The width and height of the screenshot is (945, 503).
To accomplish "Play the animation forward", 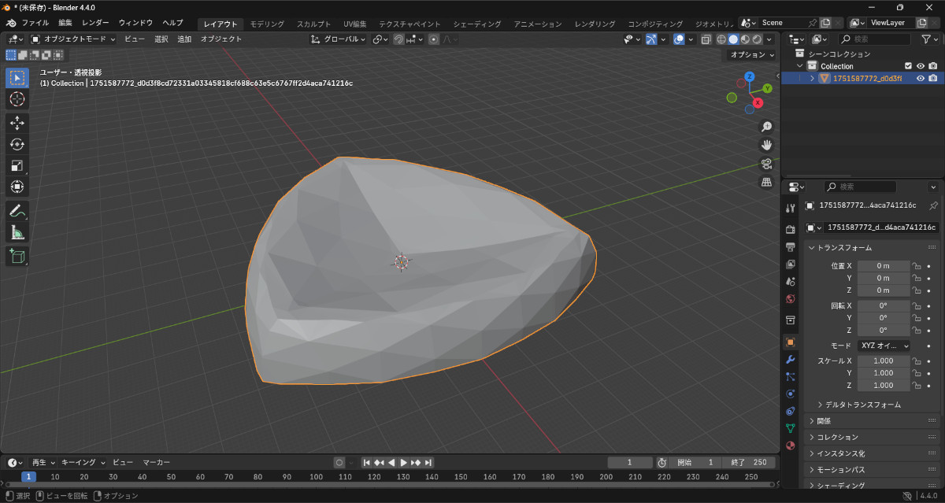I will (404, 463).
